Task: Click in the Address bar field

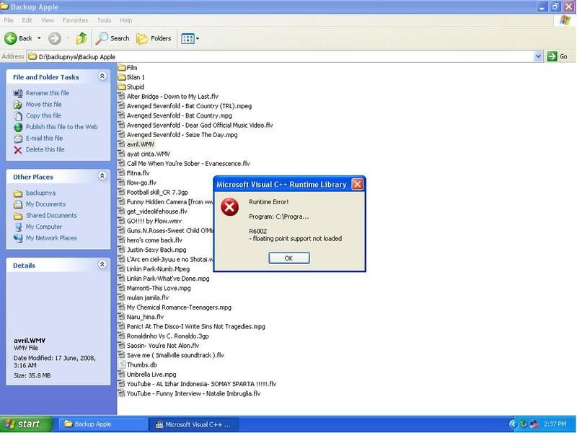Action: [281, 56]
